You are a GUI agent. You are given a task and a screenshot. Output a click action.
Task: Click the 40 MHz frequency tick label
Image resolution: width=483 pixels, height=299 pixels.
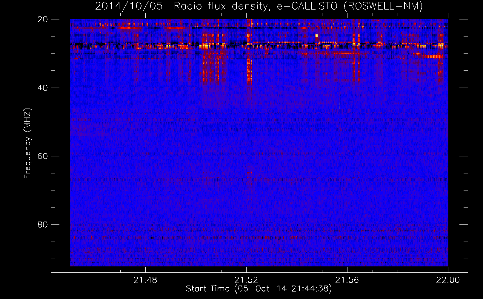[x=43, y=88]
